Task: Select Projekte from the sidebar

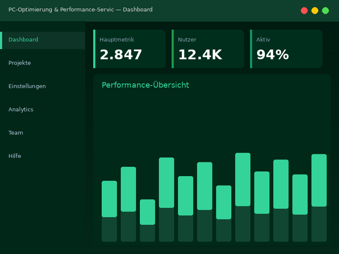Action: tap(20, 63)
